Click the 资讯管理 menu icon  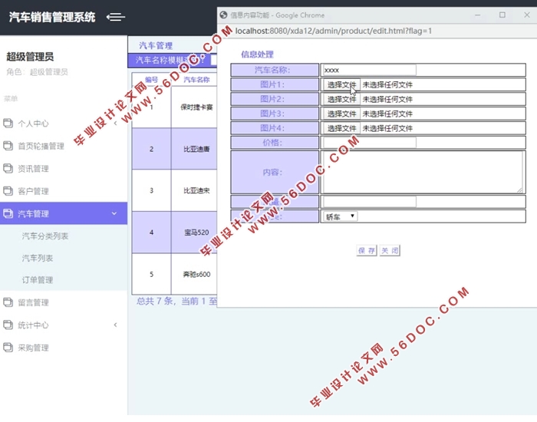point(8,169)
